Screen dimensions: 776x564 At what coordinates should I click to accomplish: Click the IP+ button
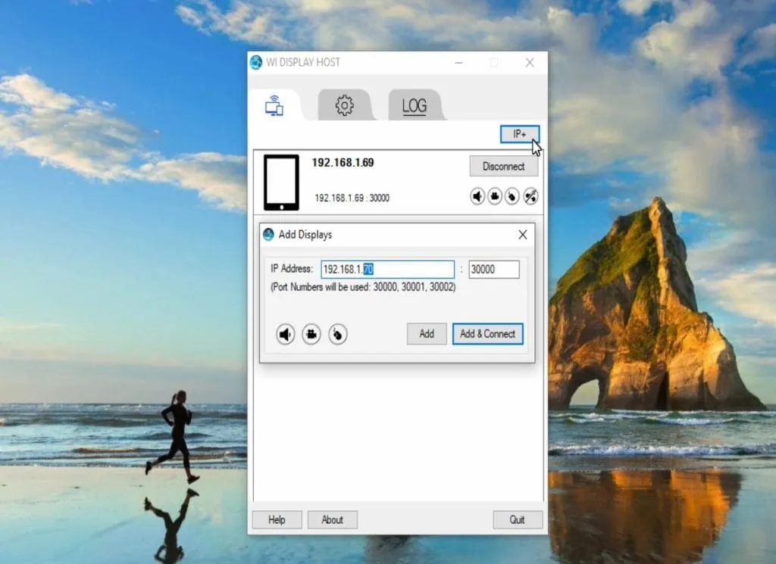[520, 134]
